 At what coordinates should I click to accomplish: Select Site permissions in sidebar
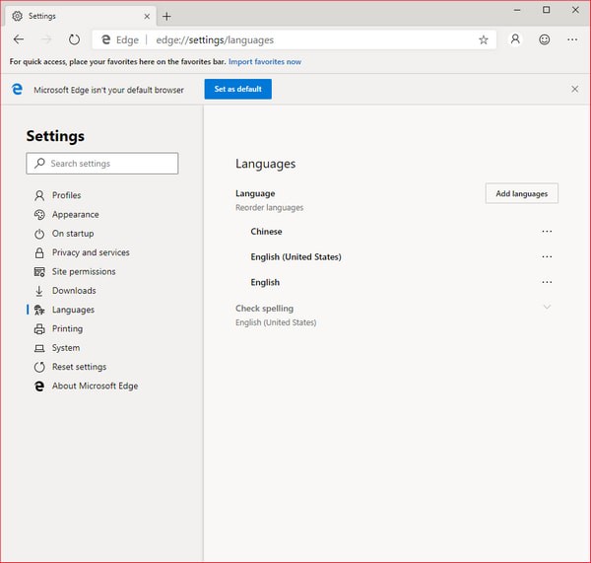point(84,271)
